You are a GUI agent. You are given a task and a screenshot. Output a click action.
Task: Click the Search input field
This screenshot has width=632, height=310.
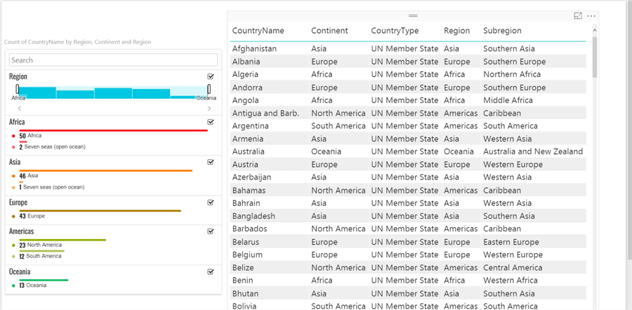pyautogui.click(x=113, y=60)
